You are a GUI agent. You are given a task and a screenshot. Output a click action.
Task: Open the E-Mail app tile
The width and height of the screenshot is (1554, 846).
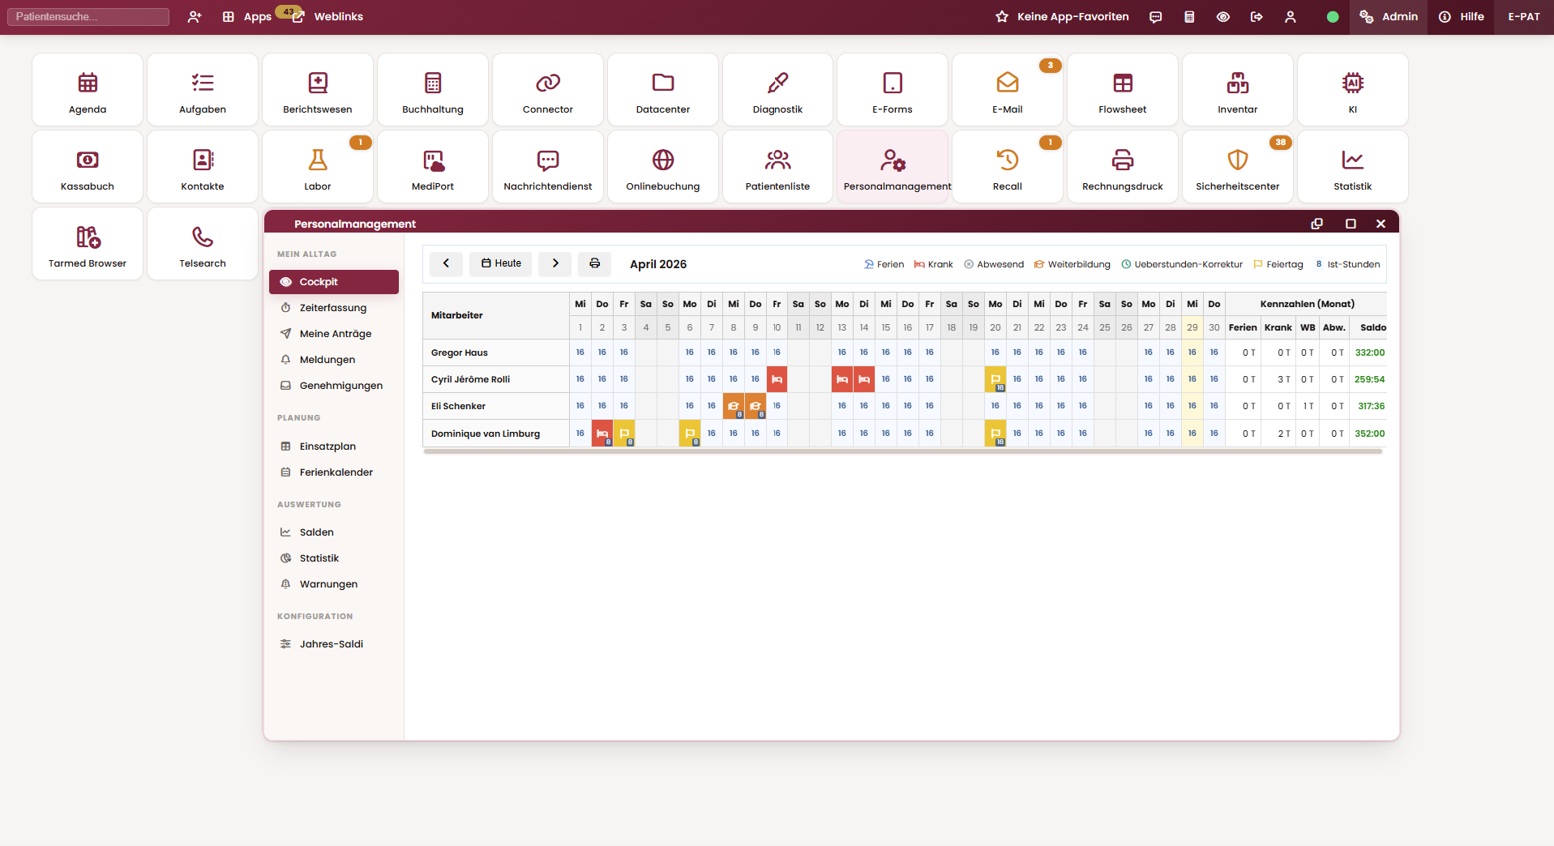coord(1008,90)
